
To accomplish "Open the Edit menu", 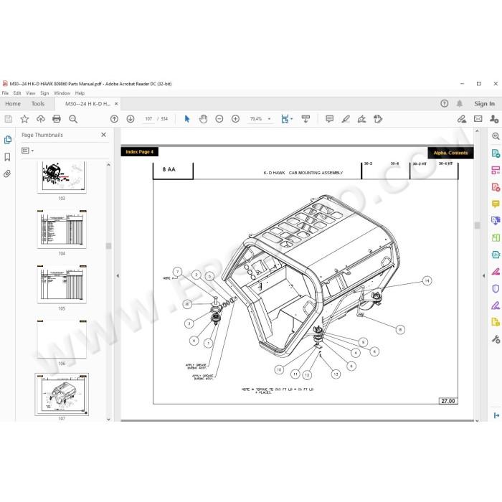I will 17,93.
